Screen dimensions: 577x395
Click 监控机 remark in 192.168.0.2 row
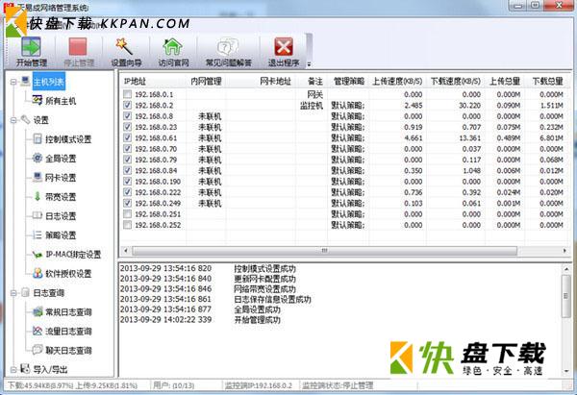[x=312, y=106]
